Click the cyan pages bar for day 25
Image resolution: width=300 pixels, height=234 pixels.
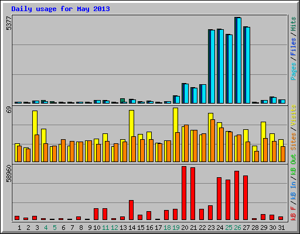pos(230,69)
